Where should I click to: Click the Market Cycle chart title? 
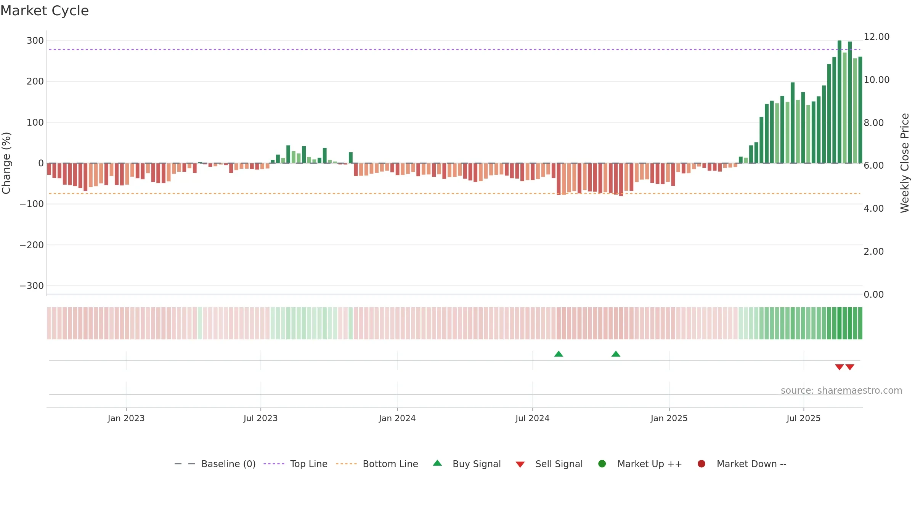pos(45,11)
